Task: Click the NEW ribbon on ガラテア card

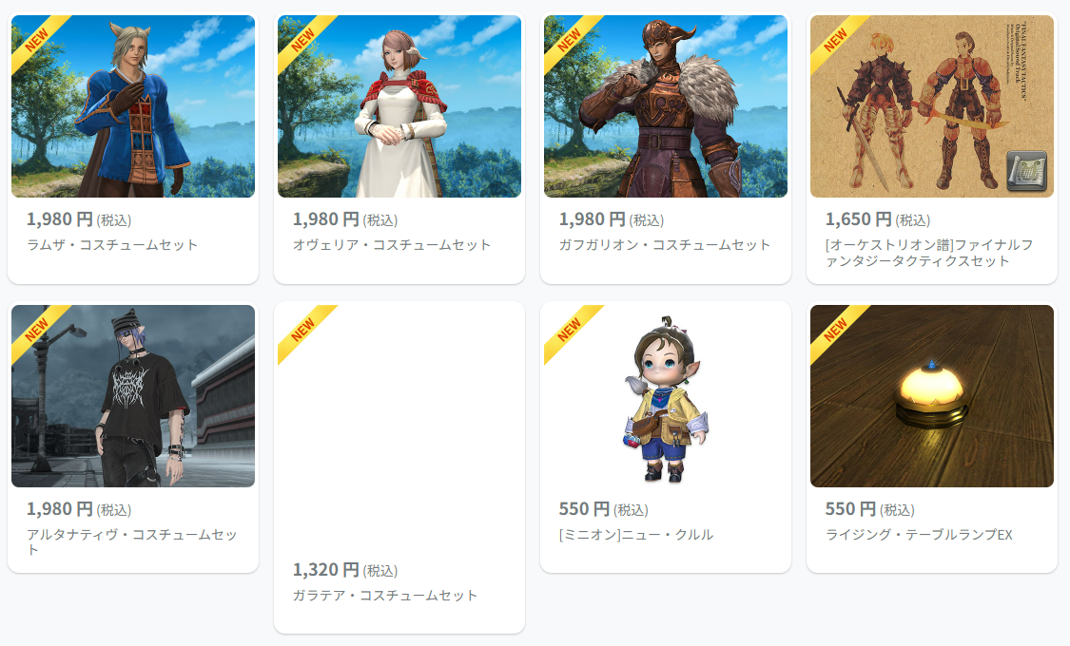Action: click(x=303, y=331)
